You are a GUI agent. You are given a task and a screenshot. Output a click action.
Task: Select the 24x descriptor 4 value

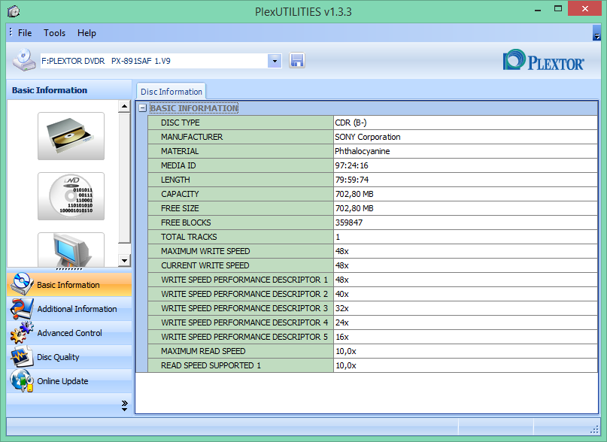click(341, 322)
